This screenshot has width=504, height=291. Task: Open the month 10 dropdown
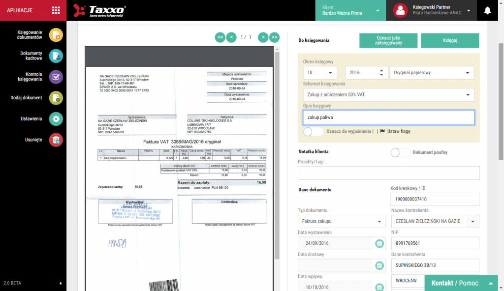(x=320, y=73)
